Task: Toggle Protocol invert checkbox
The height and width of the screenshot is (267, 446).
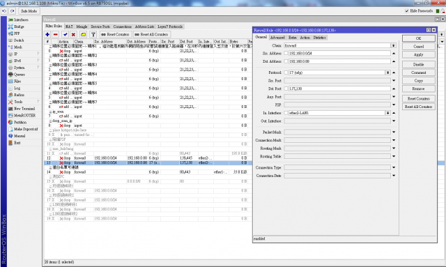Action: click(x=286, y=73)
